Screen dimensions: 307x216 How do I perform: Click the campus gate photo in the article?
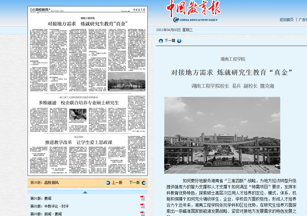222,135
